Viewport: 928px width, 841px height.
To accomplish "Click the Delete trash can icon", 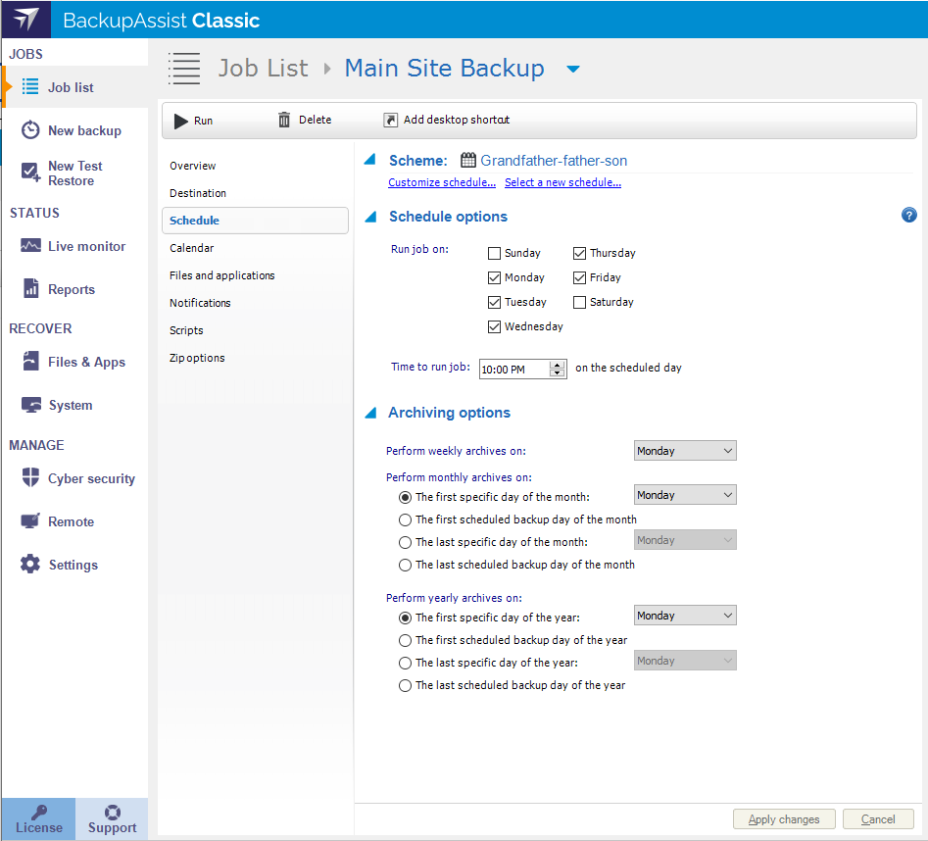I will coord(284,120).
